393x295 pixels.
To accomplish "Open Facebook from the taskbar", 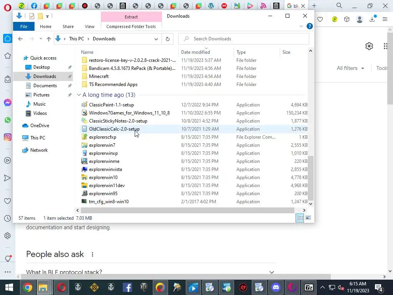I will pos(127,287).
